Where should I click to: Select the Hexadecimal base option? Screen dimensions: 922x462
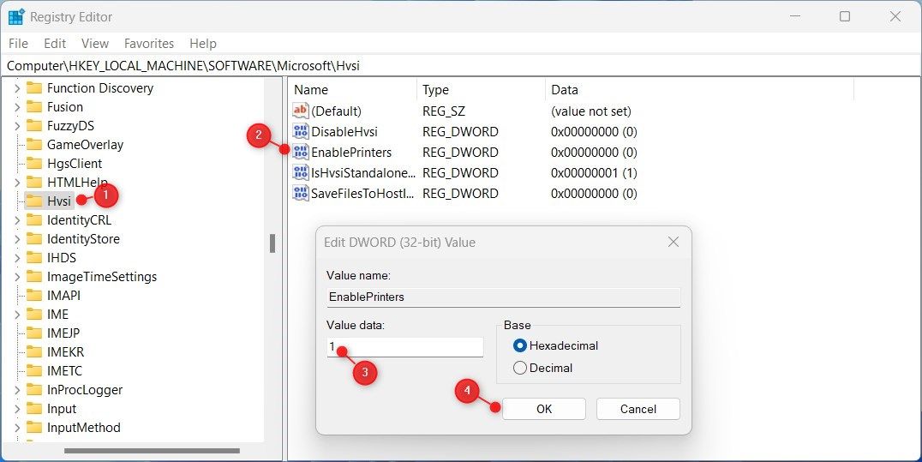[x=520, y=345]
